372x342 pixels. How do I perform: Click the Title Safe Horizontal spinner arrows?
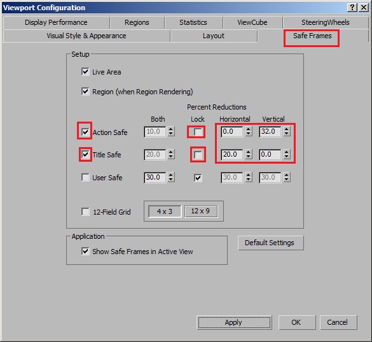coord(249,155)
